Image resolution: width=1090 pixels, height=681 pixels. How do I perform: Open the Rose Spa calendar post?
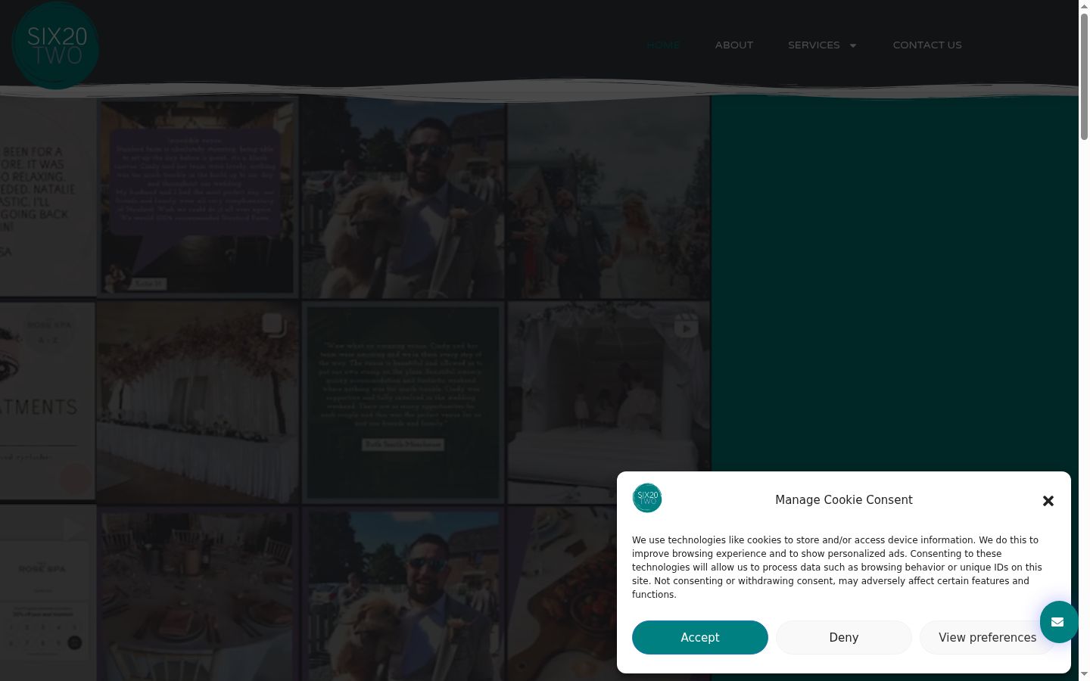click(x=48, y=594)
